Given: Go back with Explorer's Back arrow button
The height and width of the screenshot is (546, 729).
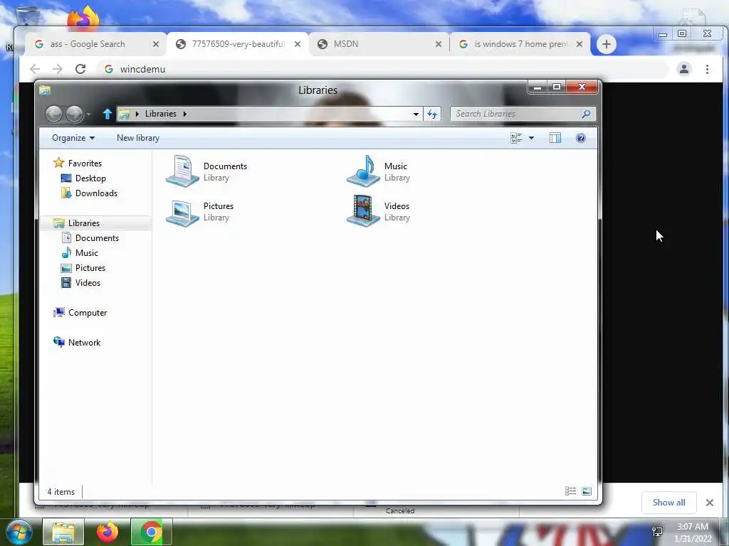Looking at the screenshot, I should tap(53, 114).
